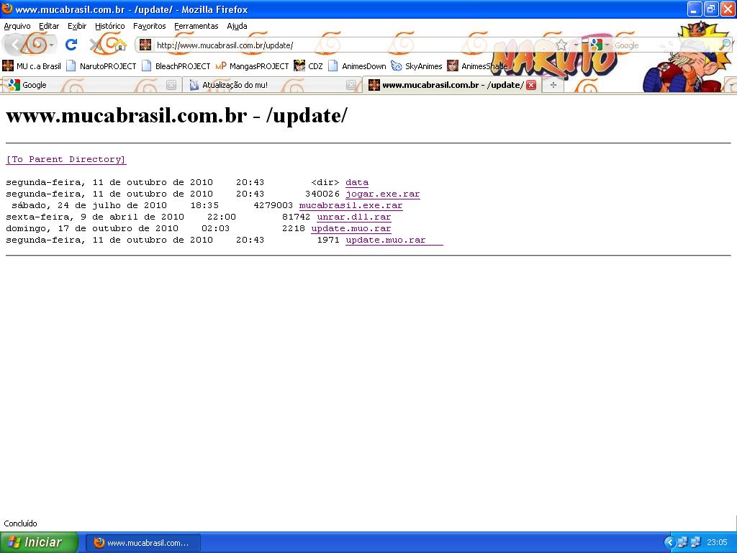Download the mucabrasil.exe.rar file link

[351, 205]
